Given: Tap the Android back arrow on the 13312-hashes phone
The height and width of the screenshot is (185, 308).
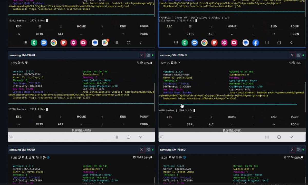Looking at the screenshot, I should (x=141, y=43).
